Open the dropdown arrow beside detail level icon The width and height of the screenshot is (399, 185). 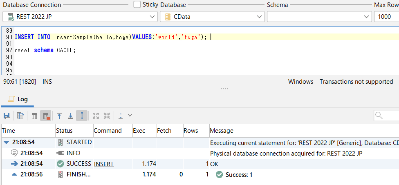(x=130, y=116)
